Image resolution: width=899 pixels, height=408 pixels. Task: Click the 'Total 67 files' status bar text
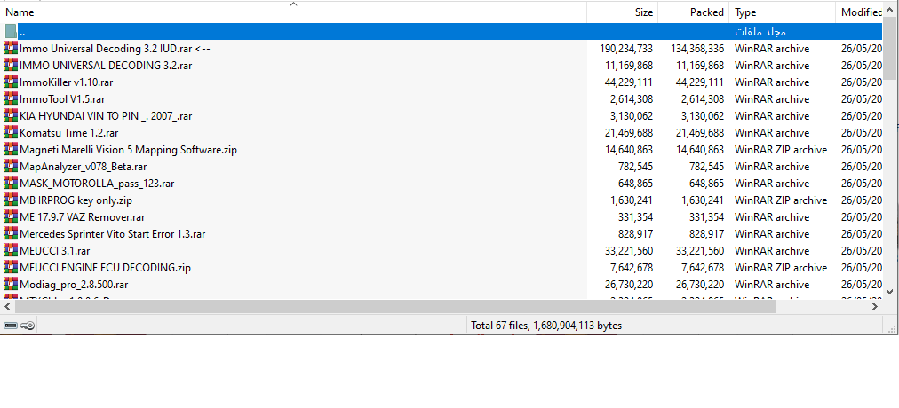[546, 326]
